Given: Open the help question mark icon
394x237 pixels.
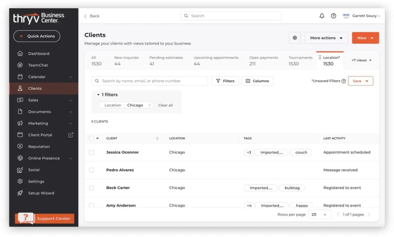Looking at the screenshot, I should (x=334, y=16).
